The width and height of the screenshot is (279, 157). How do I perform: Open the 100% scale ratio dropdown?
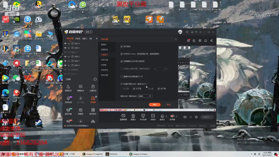tap(145, 96)
